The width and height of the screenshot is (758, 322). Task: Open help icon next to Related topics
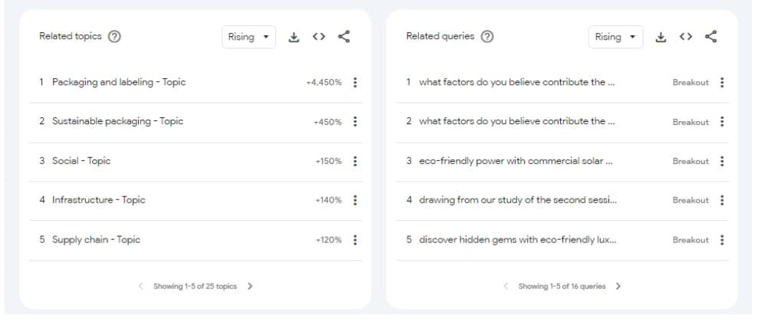coord(115,37)
